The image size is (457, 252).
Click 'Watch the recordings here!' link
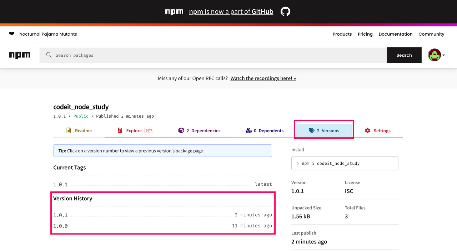click(x=263, y=78)
